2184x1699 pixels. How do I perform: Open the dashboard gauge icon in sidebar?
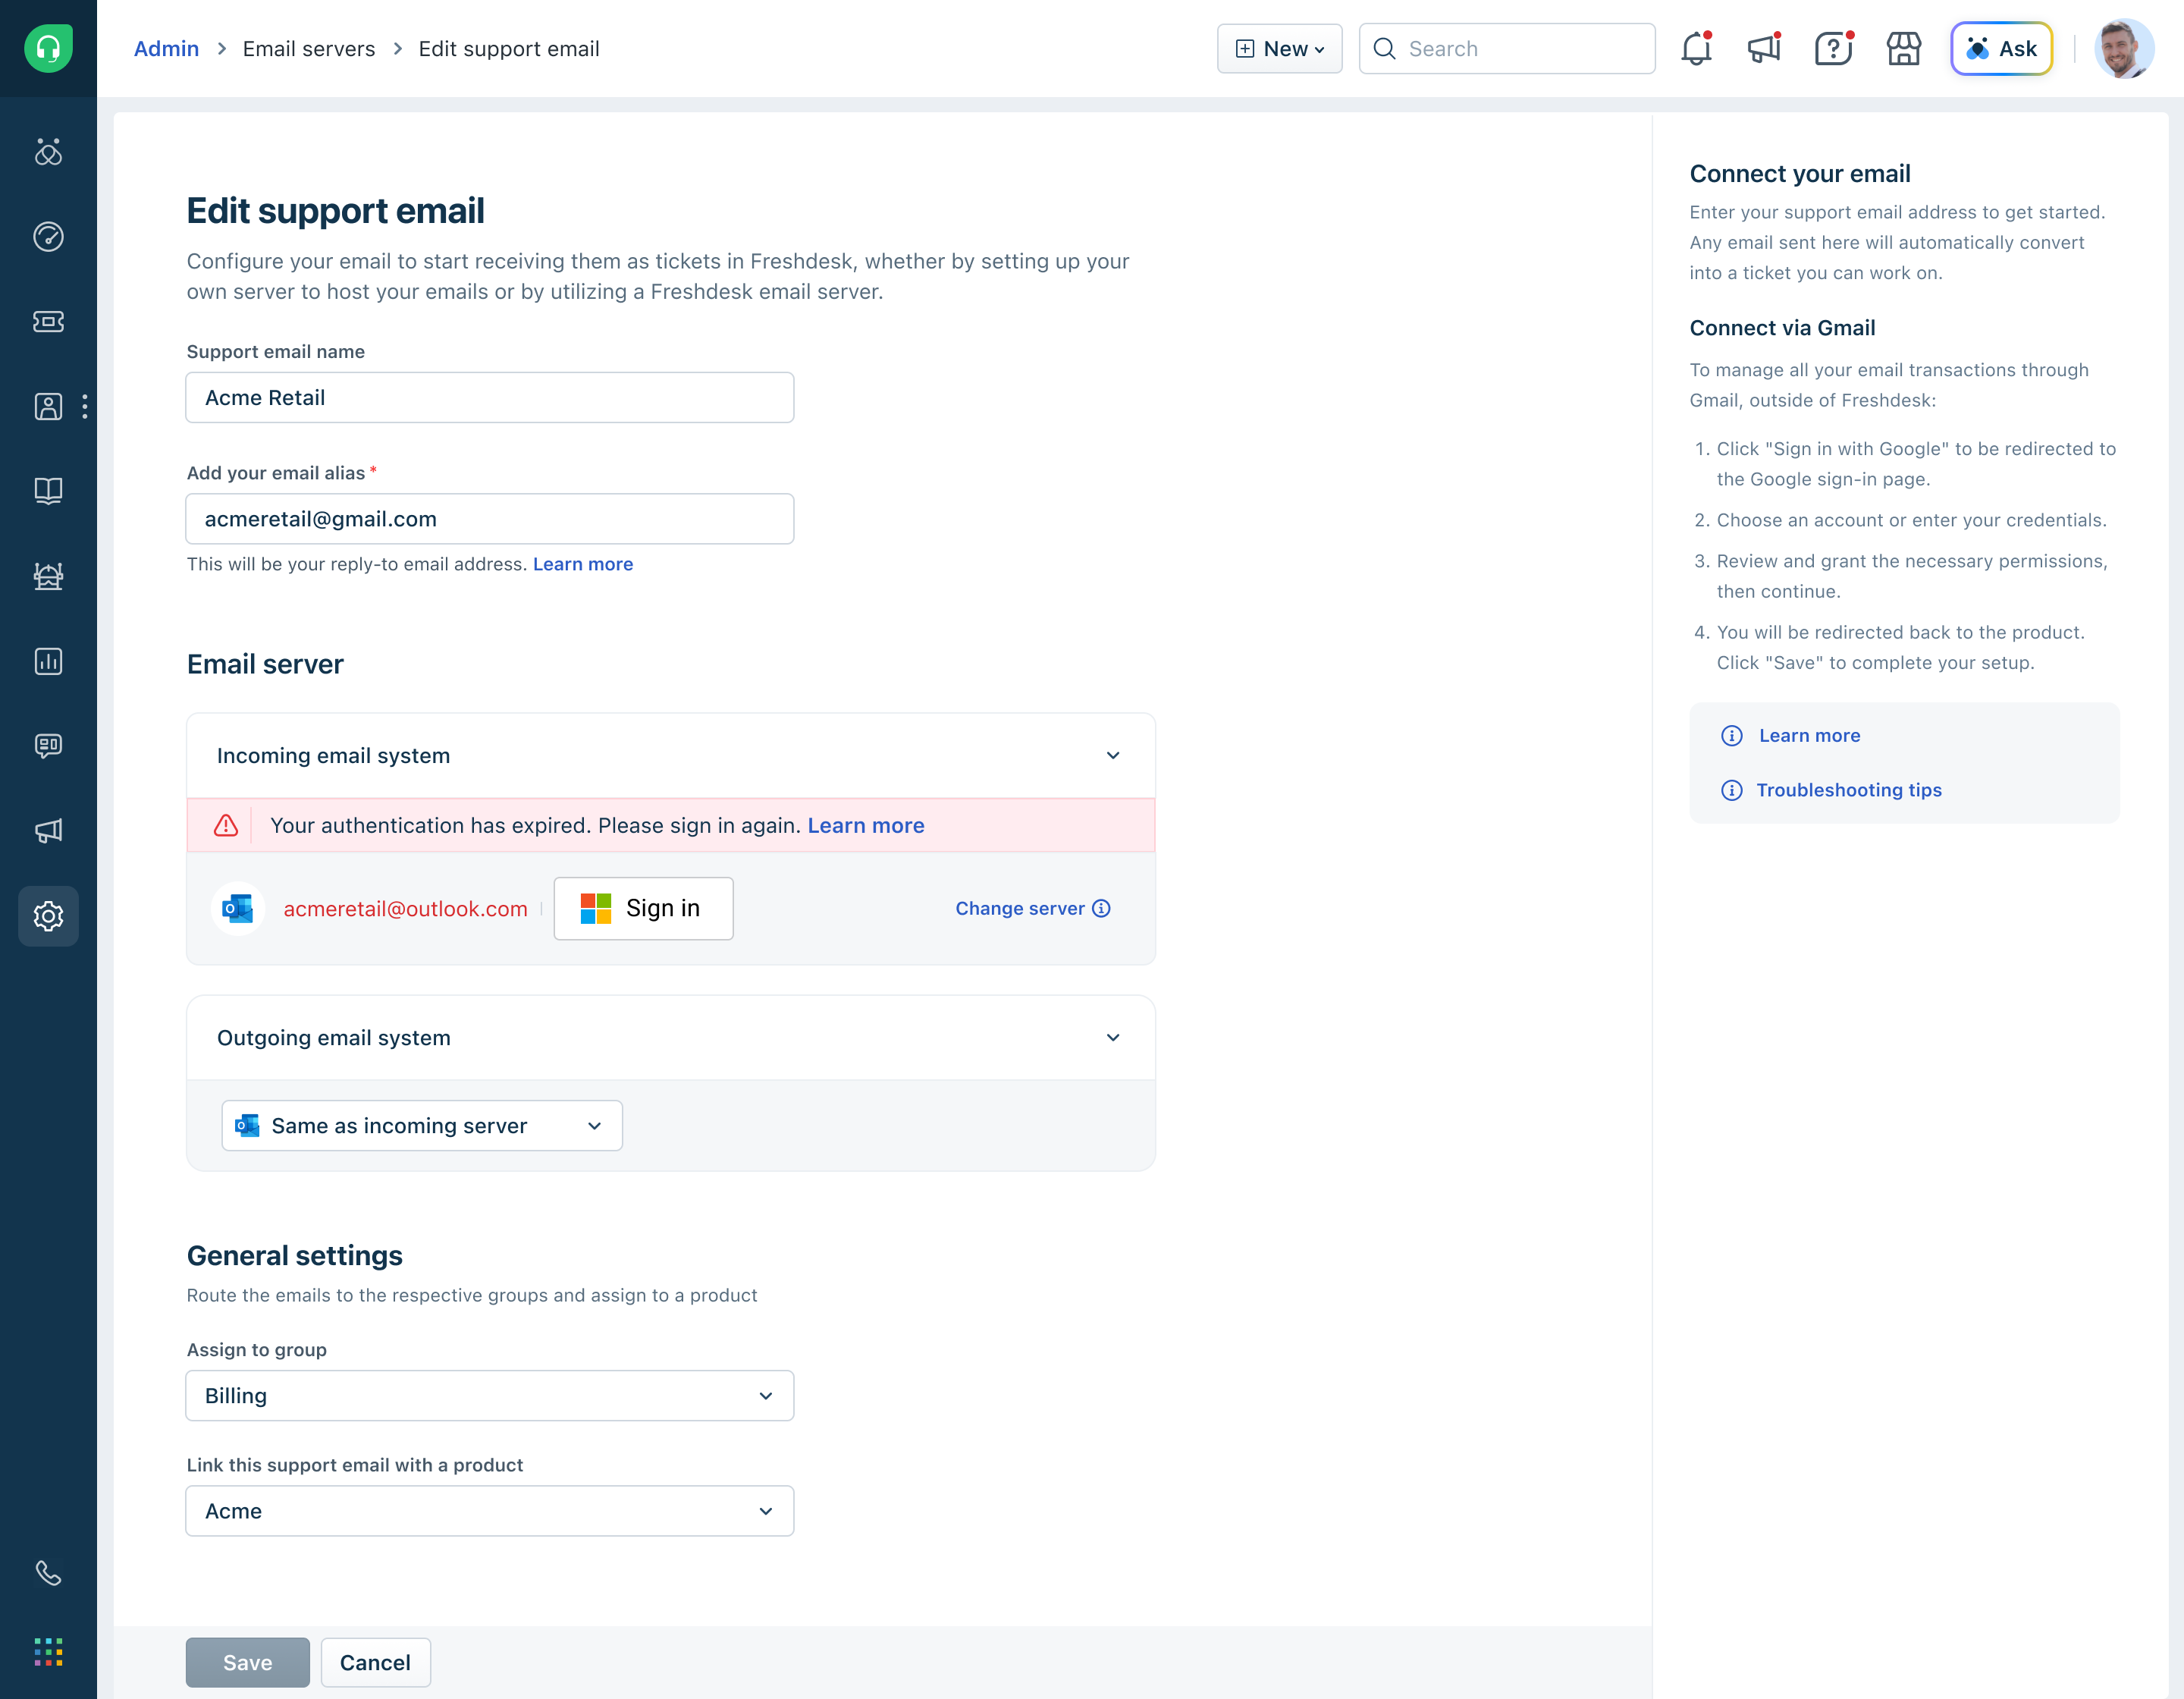click(48, 236)
